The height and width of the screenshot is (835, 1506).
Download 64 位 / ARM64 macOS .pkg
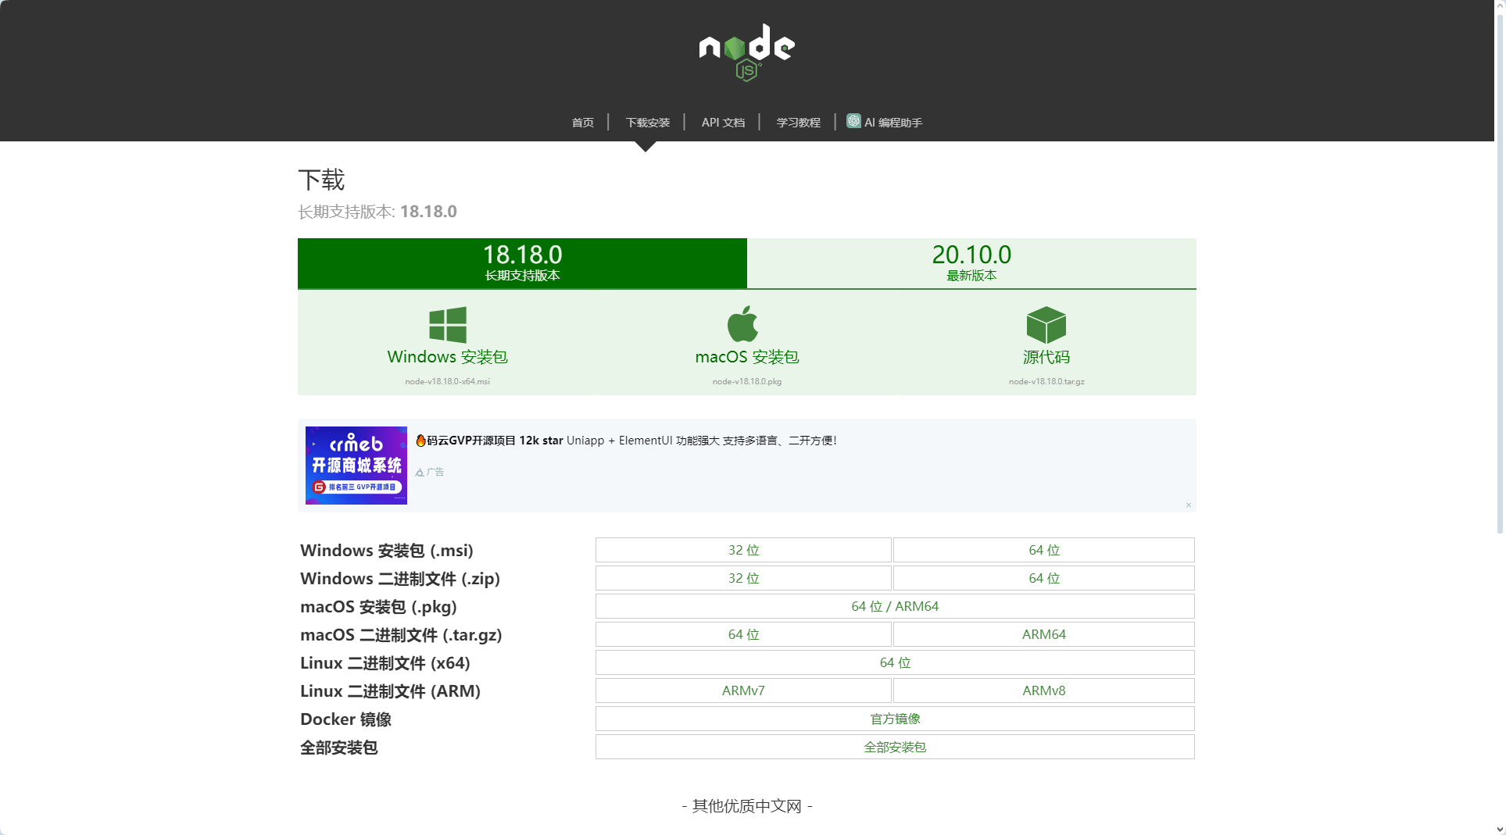895,606
